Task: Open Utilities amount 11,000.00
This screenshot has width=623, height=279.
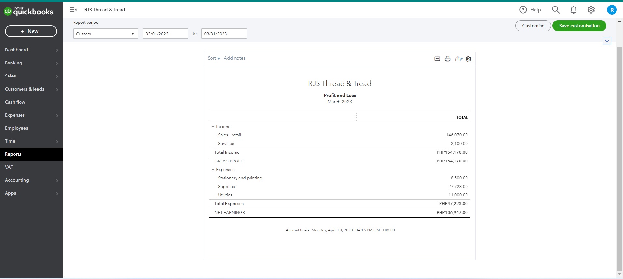Action: 458,195
